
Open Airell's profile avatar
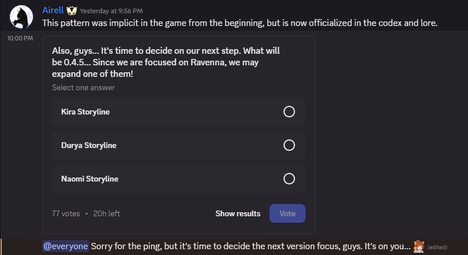tap(21, 17)
